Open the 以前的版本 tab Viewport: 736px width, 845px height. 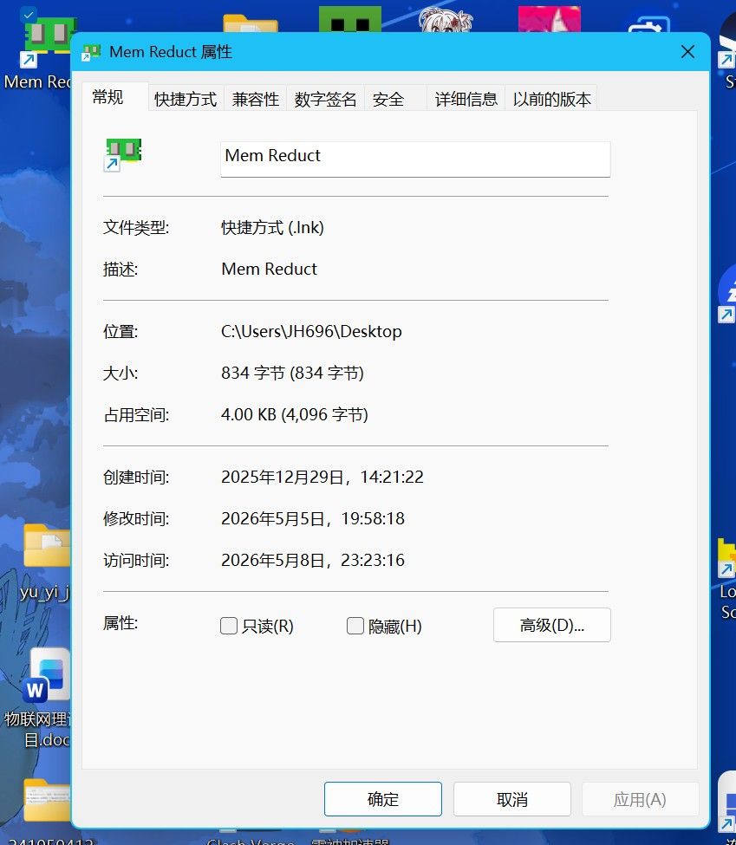(x=551, y=99)
